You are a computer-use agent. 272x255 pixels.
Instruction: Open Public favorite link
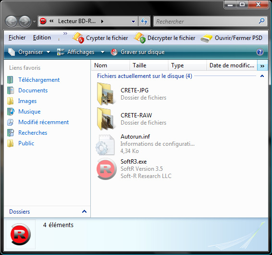coord(26,143)
